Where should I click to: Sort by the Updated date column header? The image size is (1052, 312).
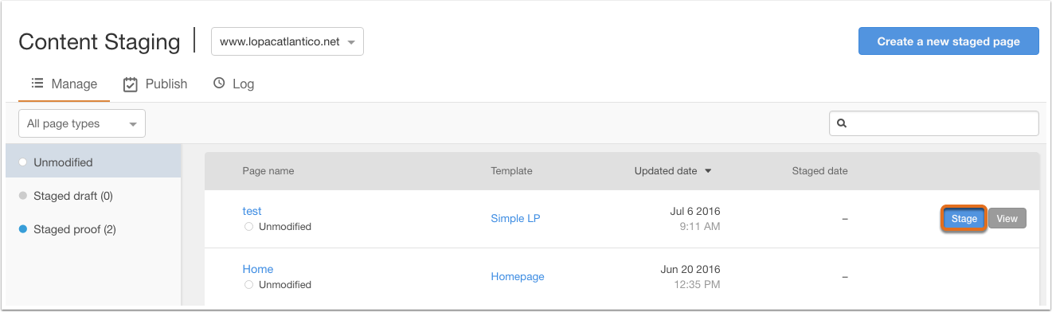666,170
